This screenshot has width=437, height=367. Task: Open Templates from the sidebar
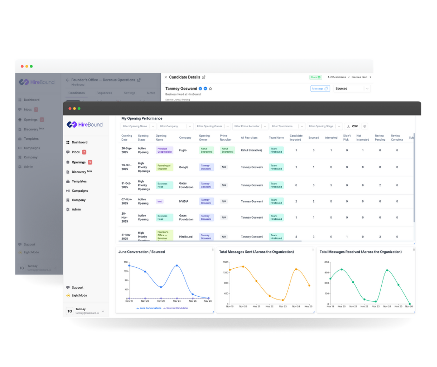[80, 181]
